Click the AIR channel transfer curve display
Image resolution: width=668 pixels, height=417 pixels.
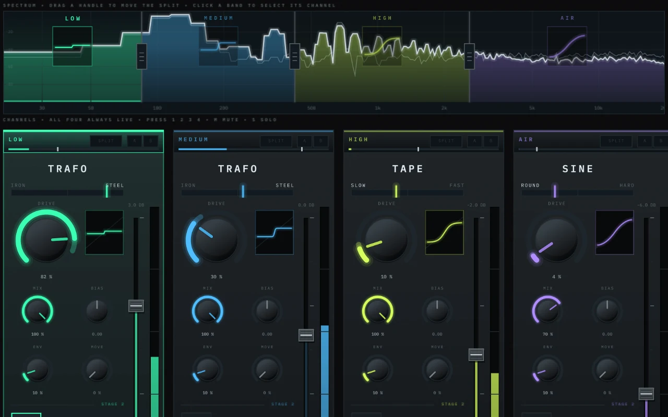(615, 232)
